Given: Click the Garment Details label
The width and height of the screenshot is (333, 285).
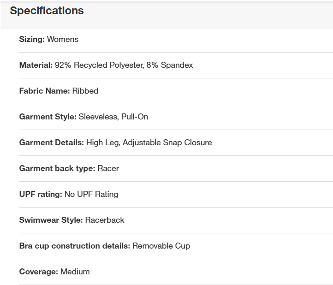Looking at the screenshot, I should 51,142.
